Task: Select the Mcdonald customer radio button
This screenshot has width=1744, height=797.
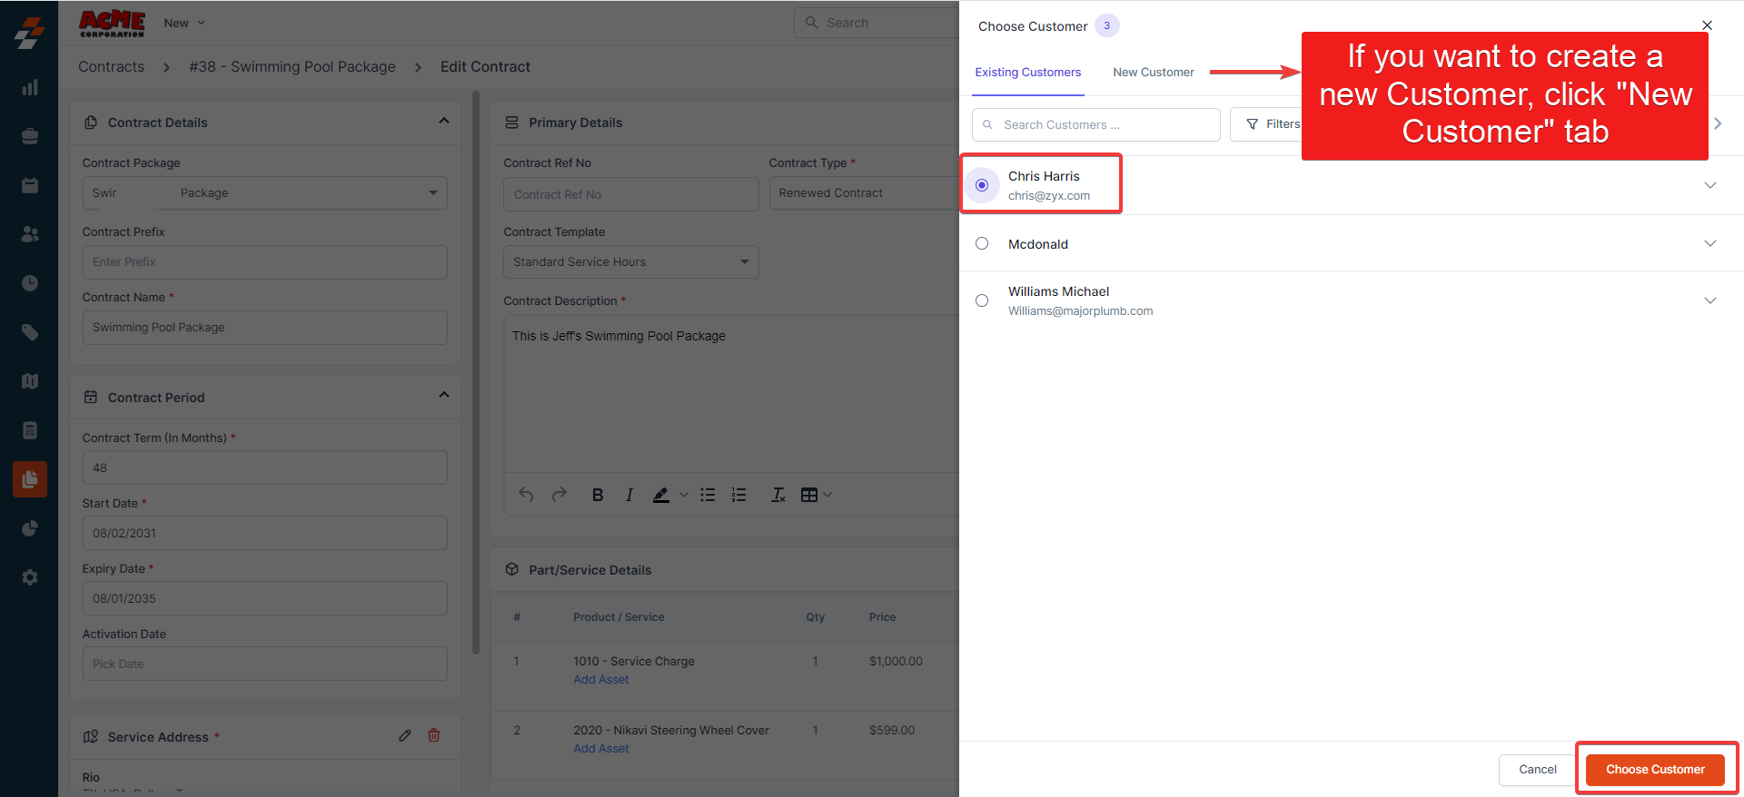Action: [x=982, y=243]
